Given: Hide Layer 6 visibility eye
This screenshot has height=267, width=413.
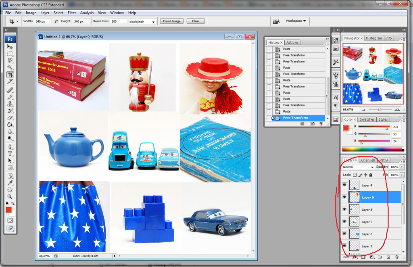Looking at the screenshot, I should (x=344, y=234).
